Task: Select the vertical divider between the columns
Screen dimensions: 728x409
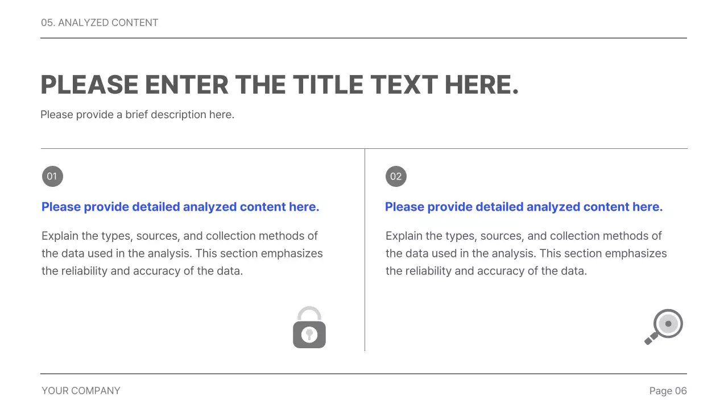Action: (365, 250)
